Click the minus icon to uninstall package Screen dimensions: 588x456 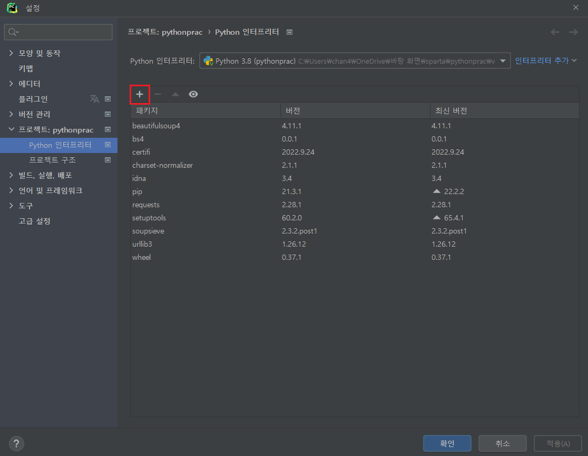(158, 94)
